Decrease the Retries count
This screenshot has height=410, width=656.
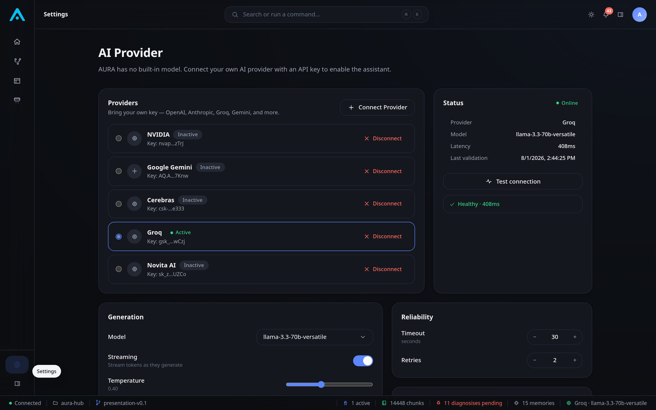[535, 360]
